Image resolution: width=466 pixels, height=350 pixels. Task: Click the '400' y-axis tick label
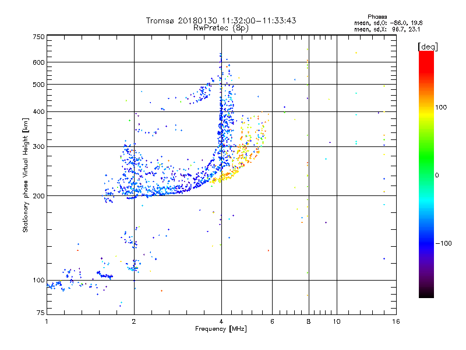pyautogui.click(x=38, y=111)
